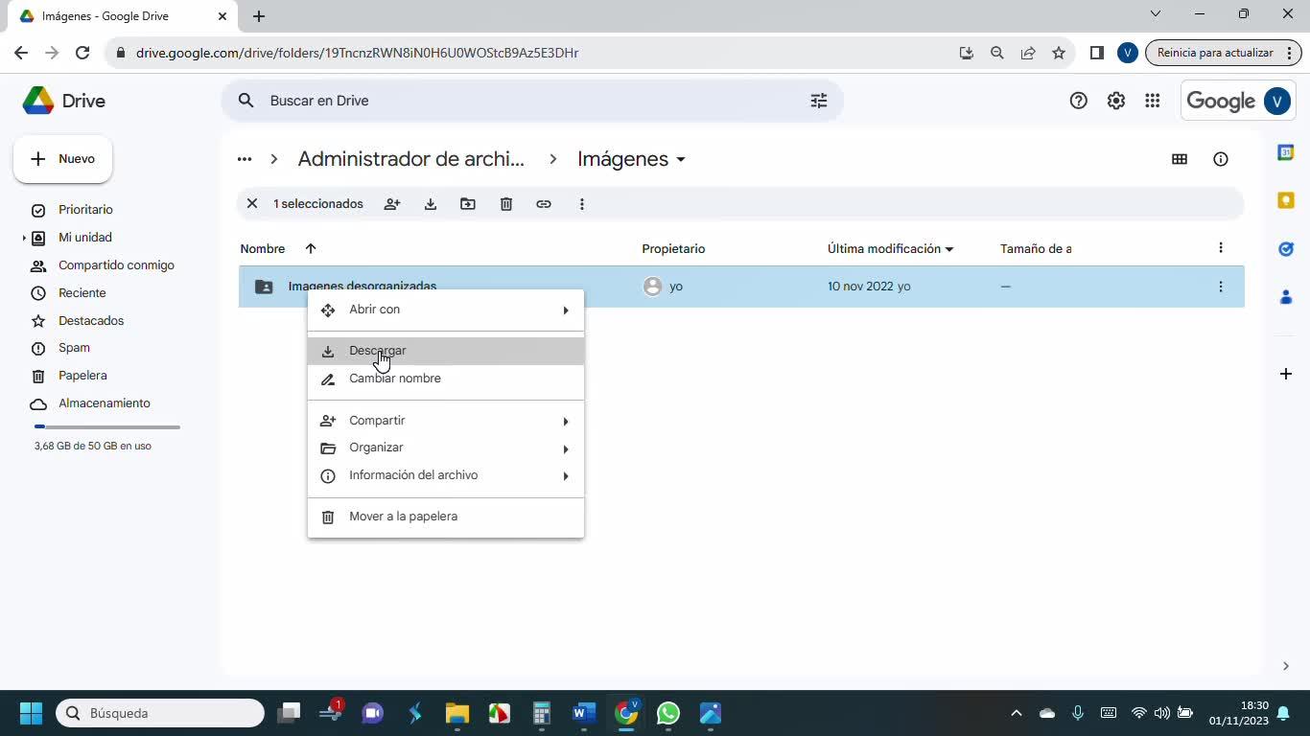
Task: Copy link to selected folder
Action: pyautogui.click(x=544, y=204)
